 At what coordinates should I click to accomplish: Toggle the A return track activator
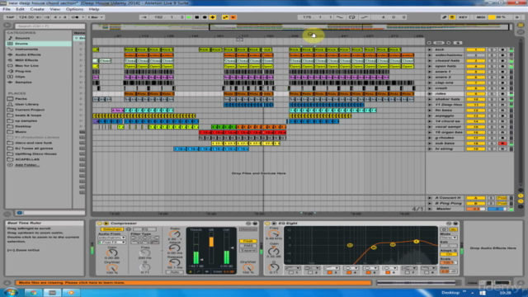coord(475,198)
